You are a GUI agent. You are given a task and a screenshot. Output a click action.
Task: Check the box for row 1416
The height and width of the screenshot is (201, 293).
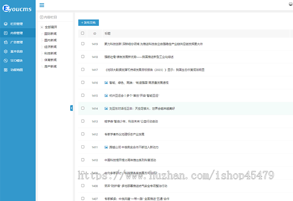coord(83,82)
